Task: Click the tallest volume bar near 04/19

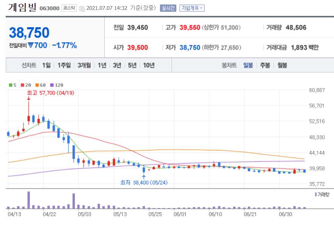Action: pos(28,200)
